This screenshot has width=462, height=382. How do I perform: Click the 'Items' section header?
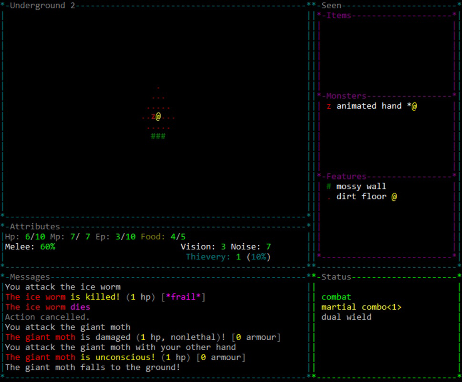(339, 16)
